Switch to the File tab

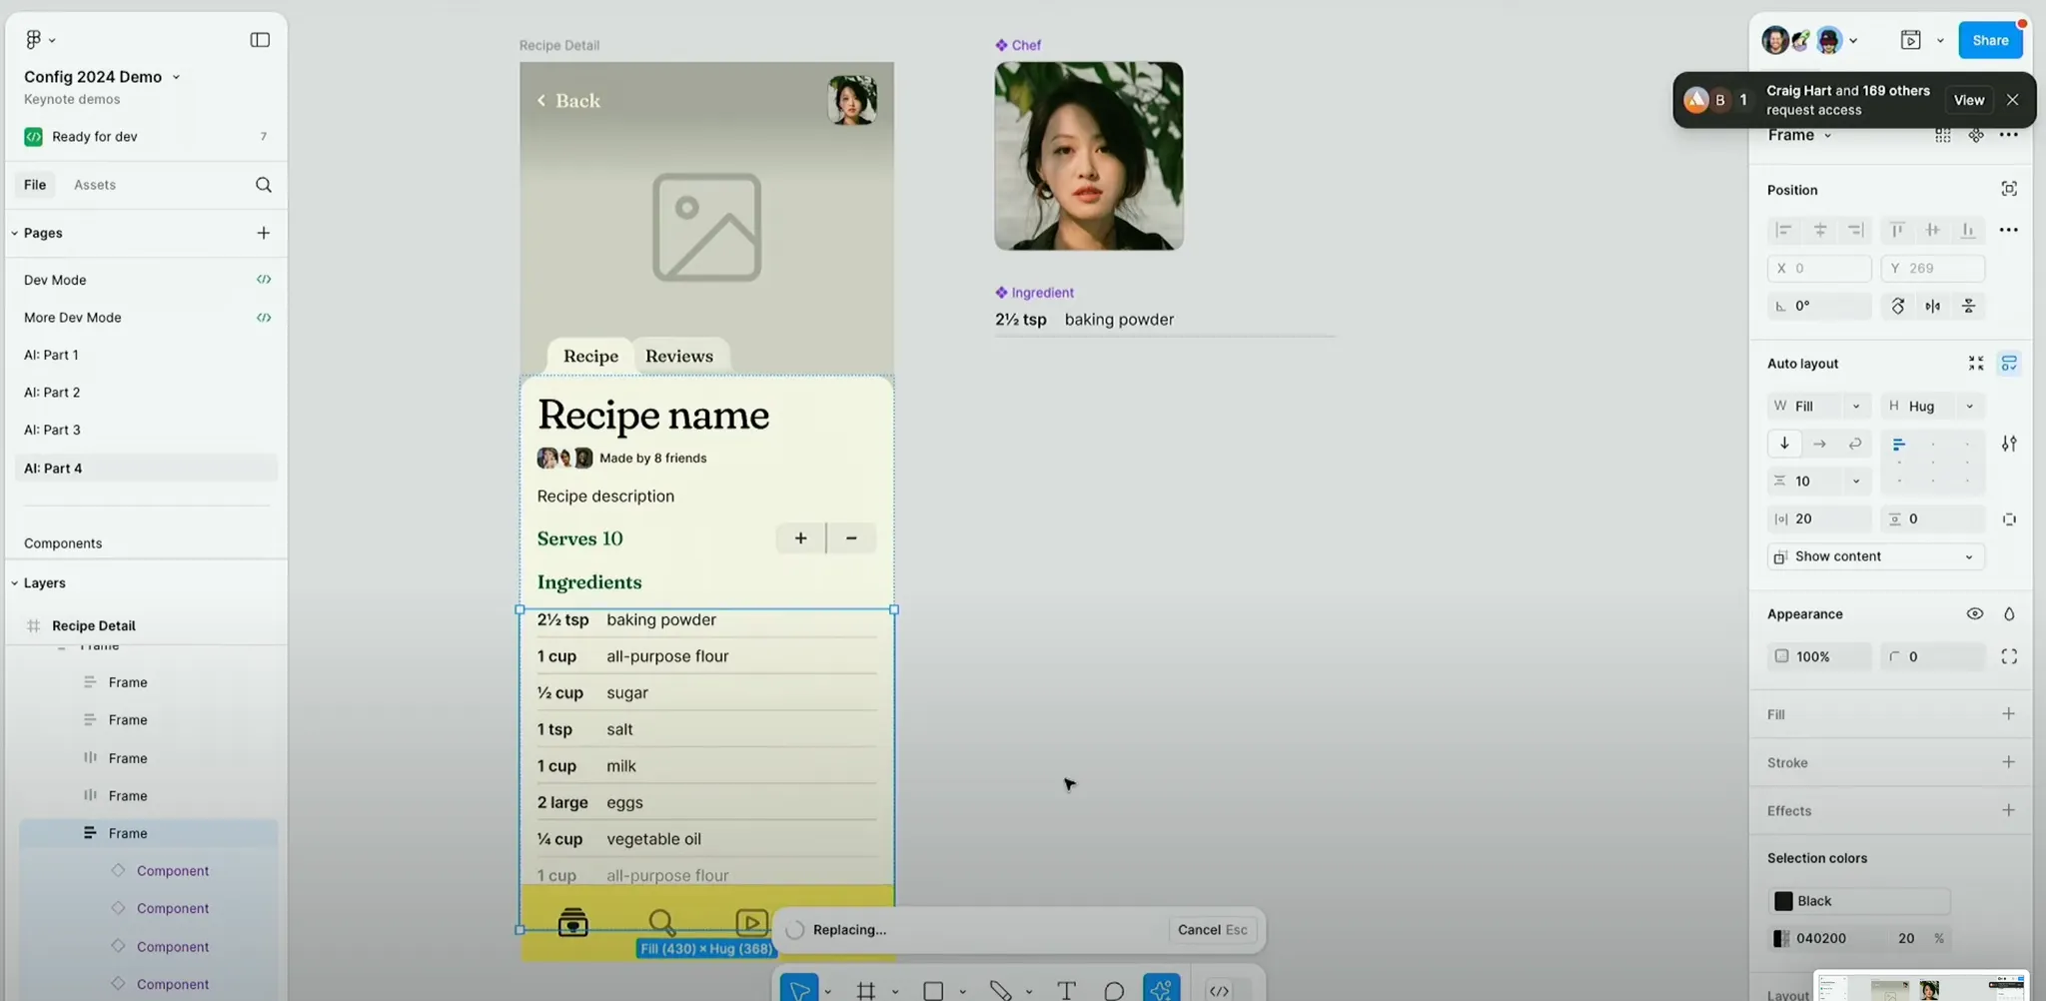pyautogui.click(x=35, y=185)
